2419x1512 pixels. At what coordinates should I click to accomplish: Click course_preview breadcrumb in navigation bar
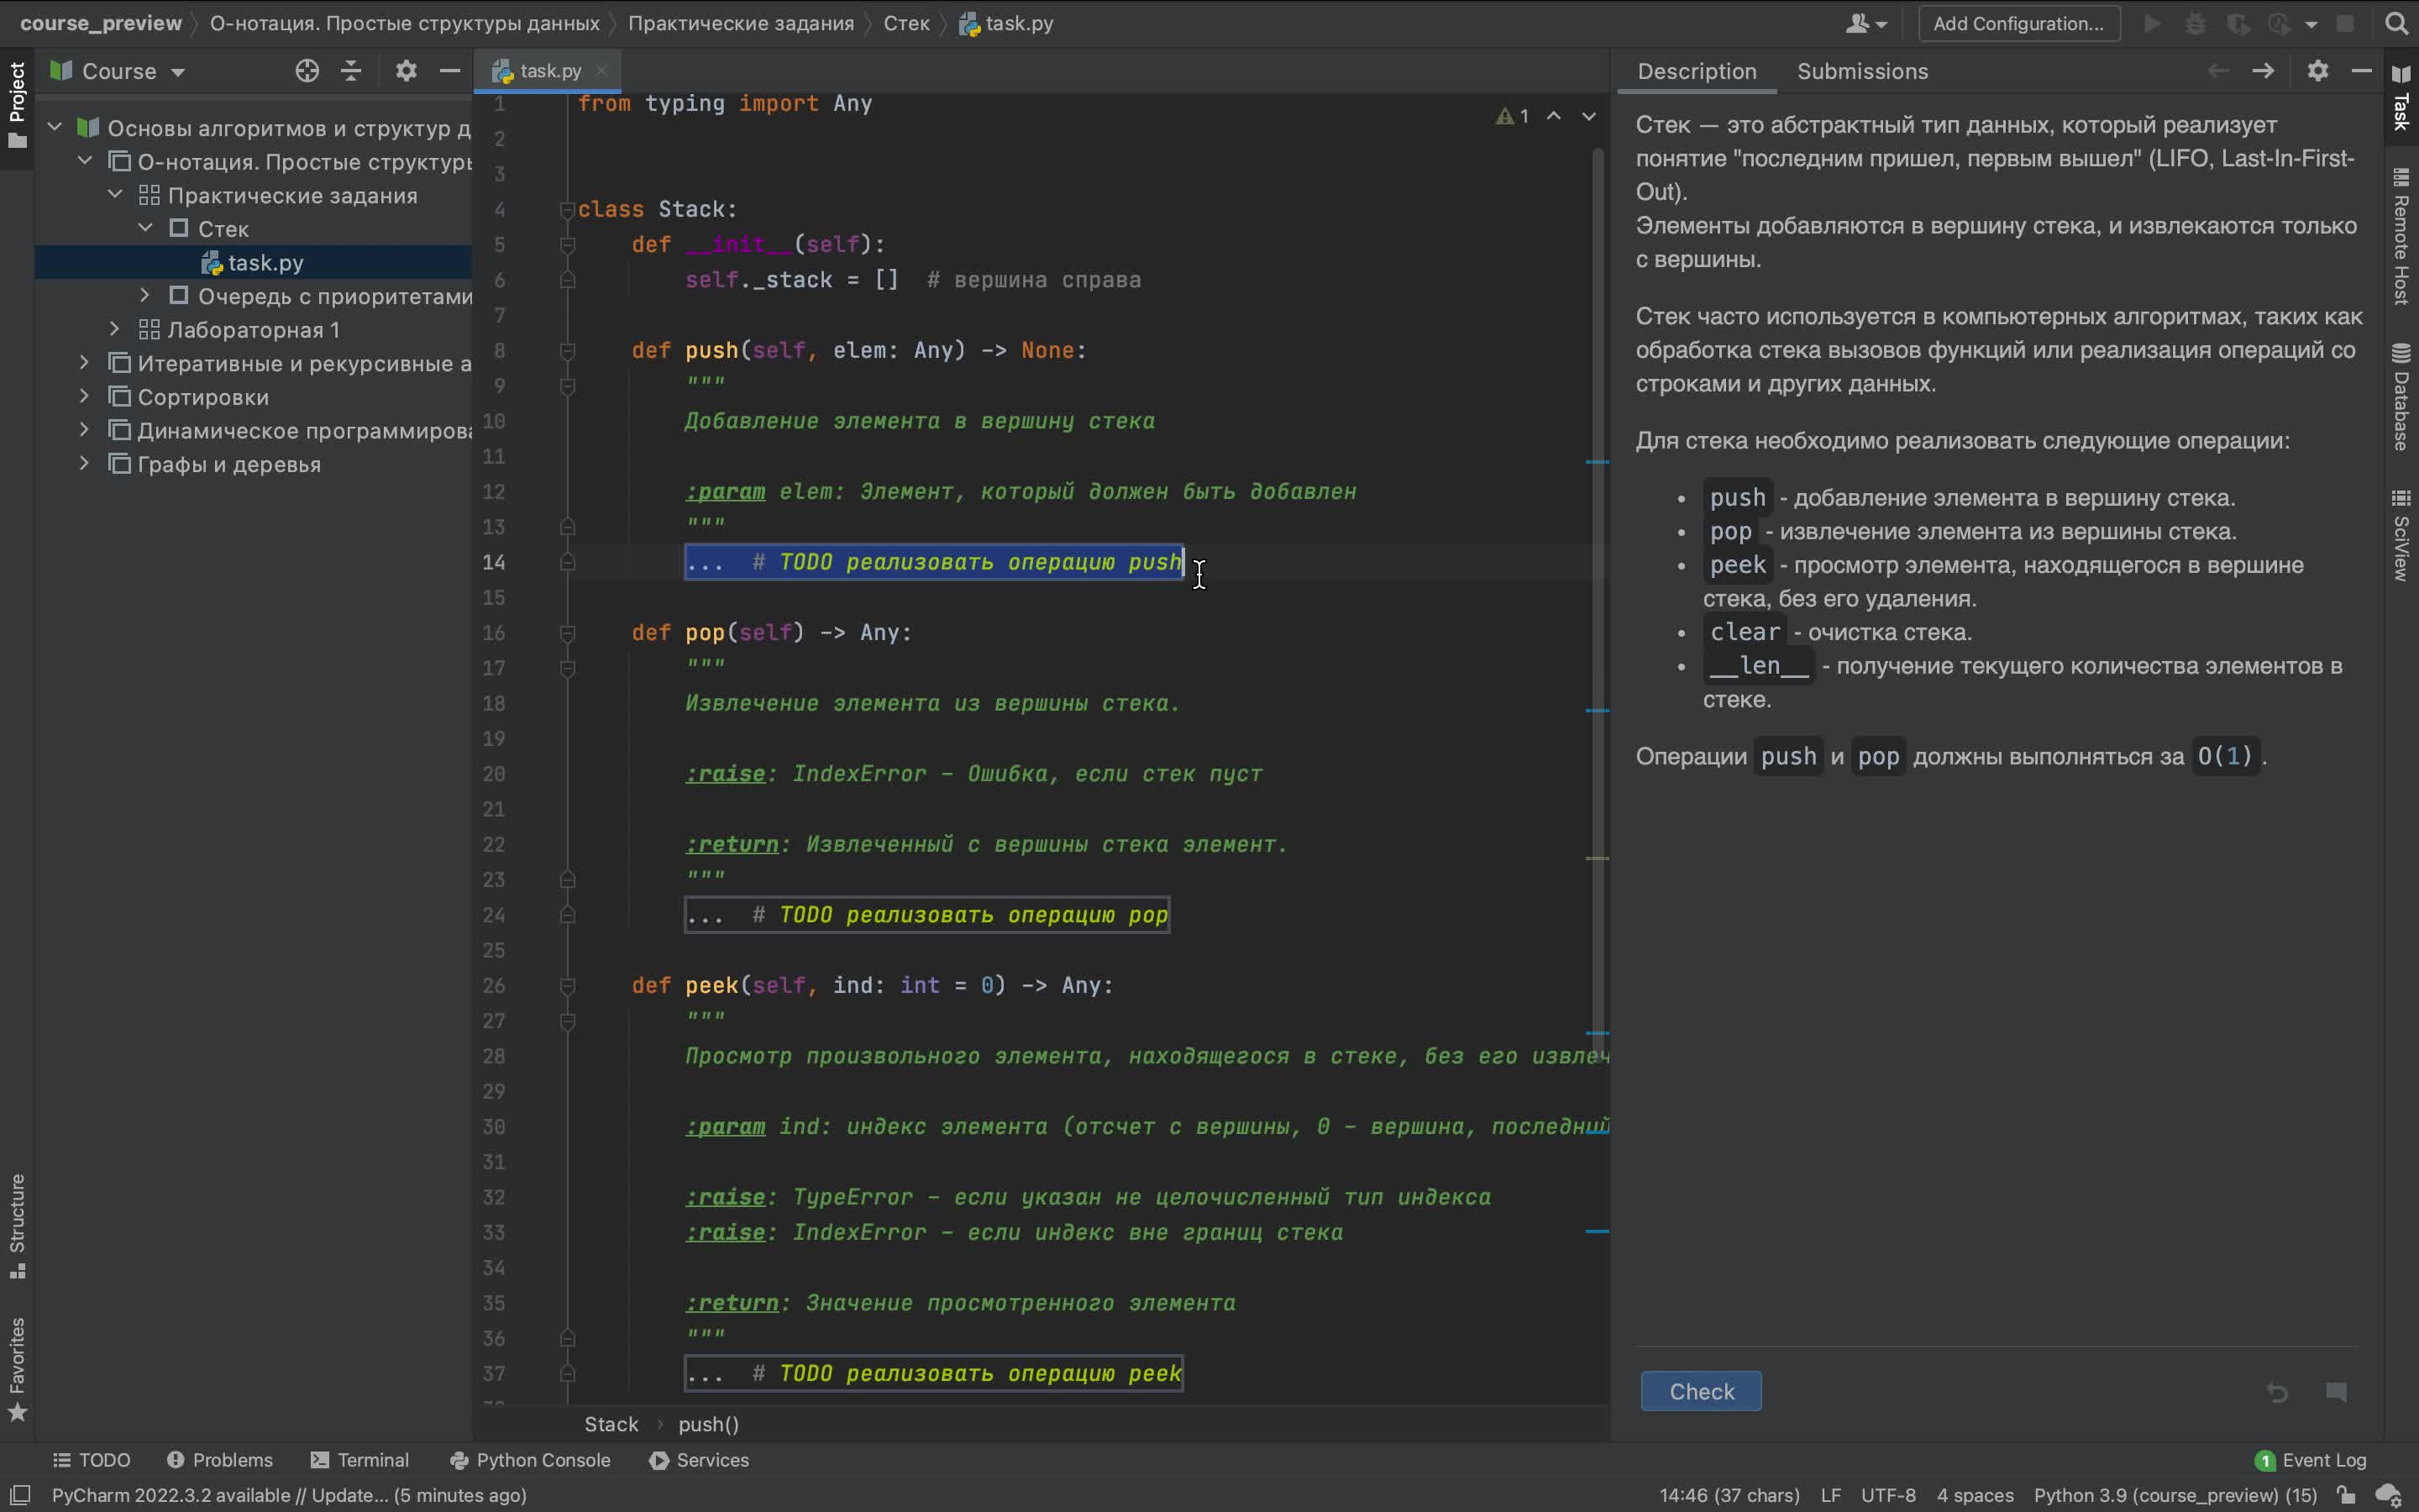[x=101, y=23]
